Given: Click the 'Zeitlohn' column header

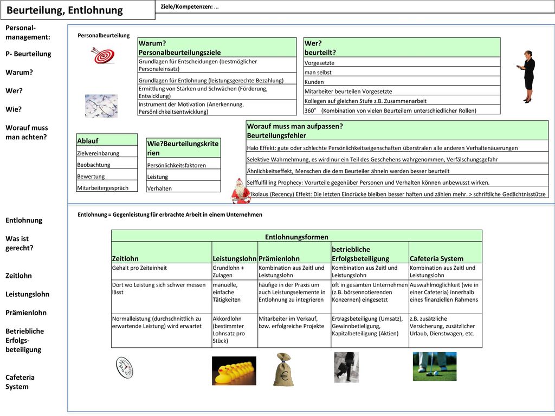Looking at the screenshot, I should click(162, 252).
